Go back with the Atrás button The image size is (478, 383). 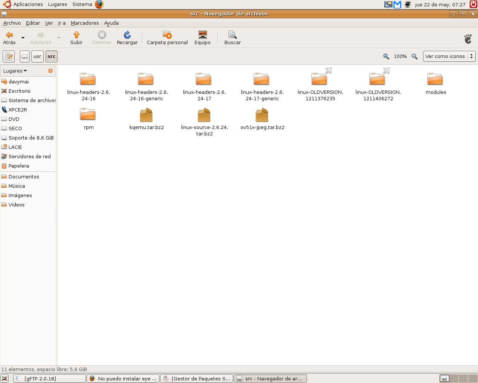click(x=9, y=37)
